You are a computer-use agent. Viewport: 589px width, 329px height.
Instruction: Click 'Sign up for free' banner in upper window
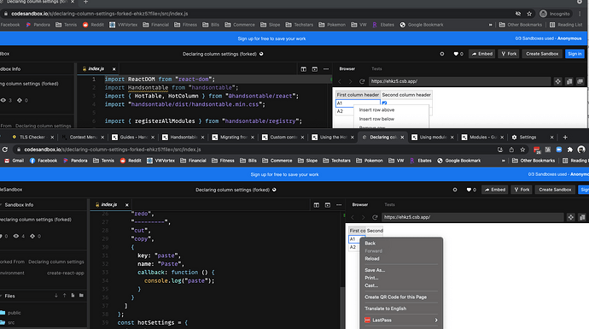[271, 38]
